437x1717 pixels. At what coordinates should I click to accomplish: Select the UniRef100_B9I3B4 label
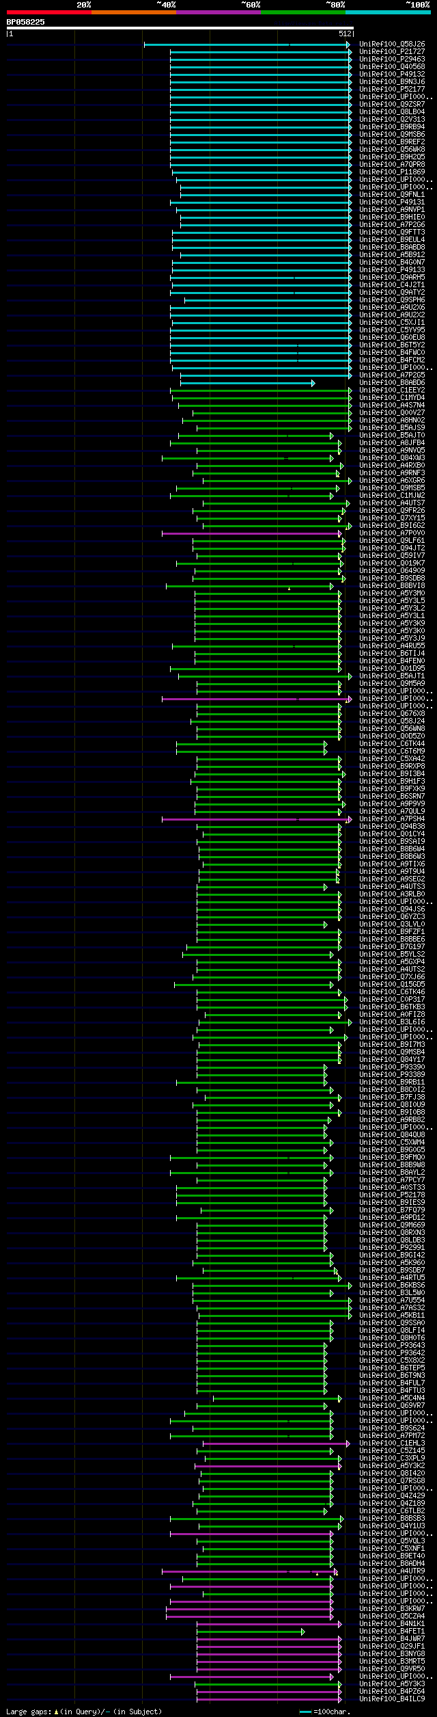(x=392, y=773)
